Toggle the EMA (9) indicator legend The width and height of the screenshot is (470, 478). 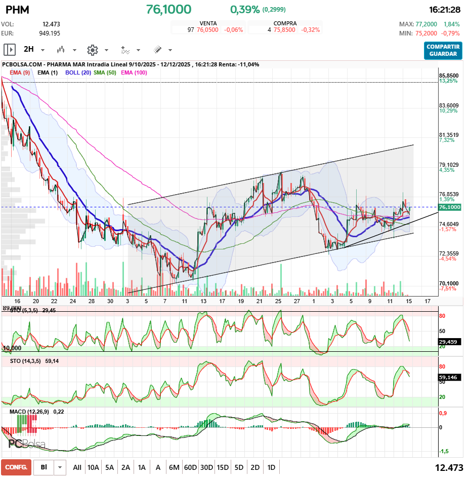[x=20, y=72]
